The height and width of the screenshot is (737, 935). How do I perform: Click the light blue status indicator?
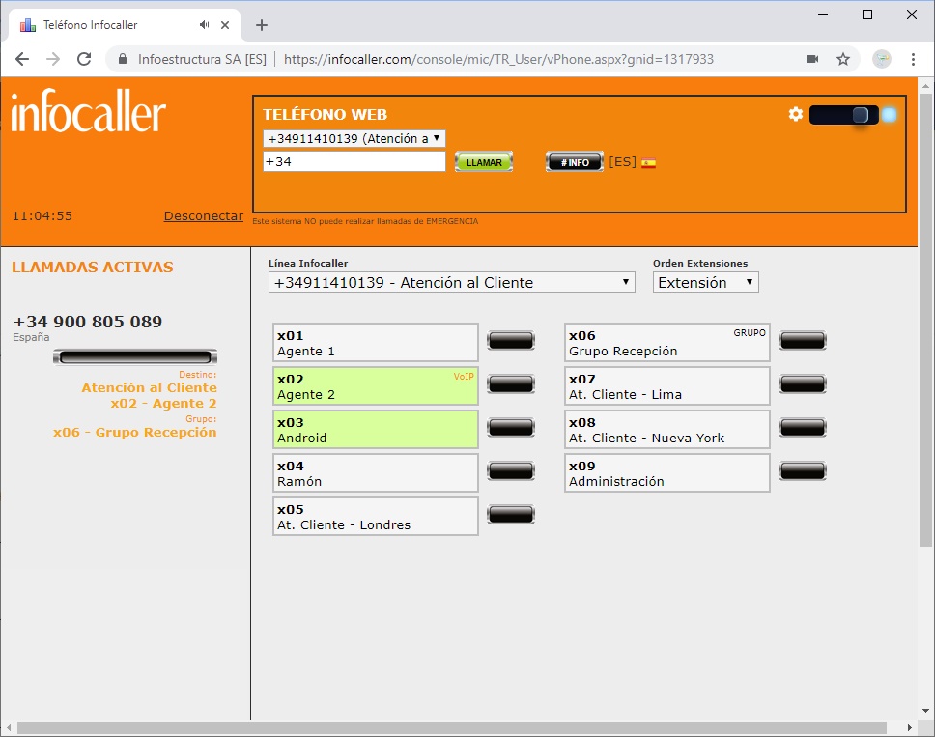click(x=889, y=115)
